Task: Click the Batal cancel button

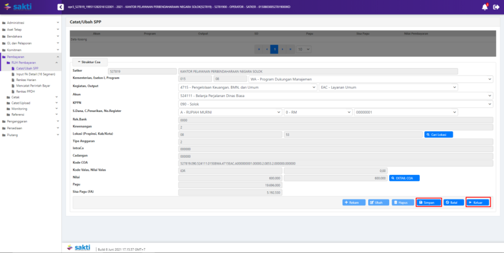Action: point(454,203)
